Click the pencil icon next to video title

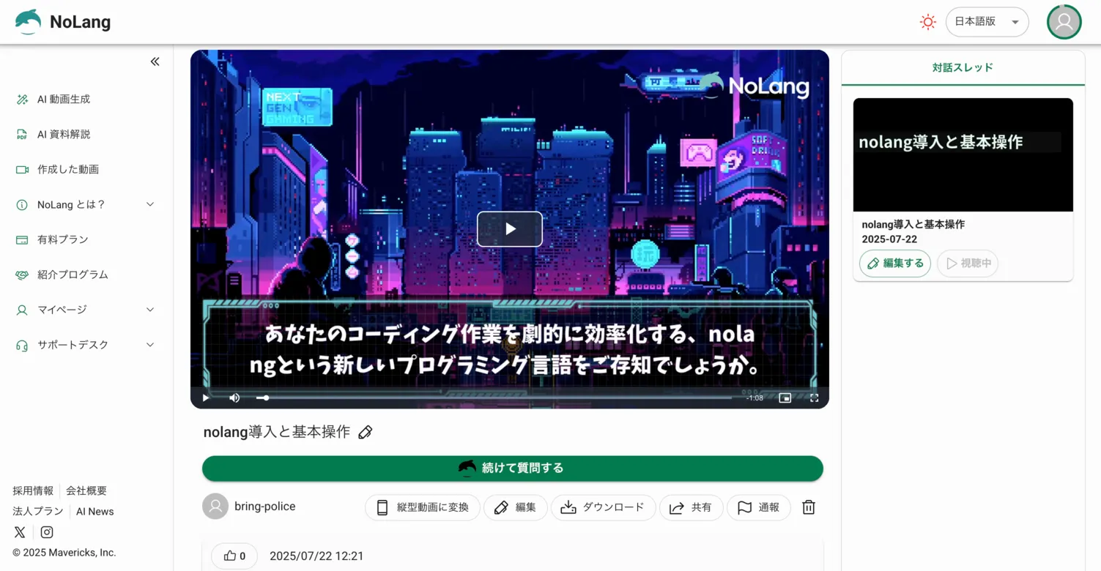[x=366, y=433]
